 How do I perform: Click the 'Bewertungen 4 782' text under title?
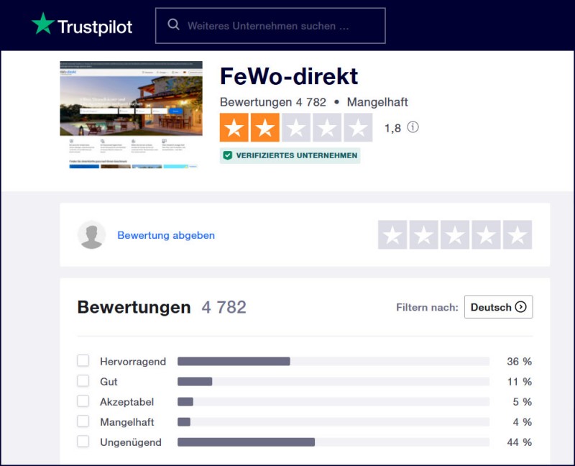(273, 102)
